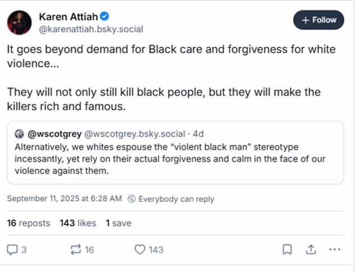This screenshot has height=272, width=356.
Task: View the 143 likes list
Action: (x=78, y=223)
